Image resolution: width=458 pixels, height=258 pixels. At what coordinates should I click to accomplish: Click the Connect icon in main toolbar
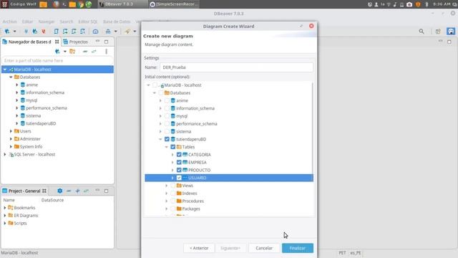pyautogui.click(x=26, y=32)
